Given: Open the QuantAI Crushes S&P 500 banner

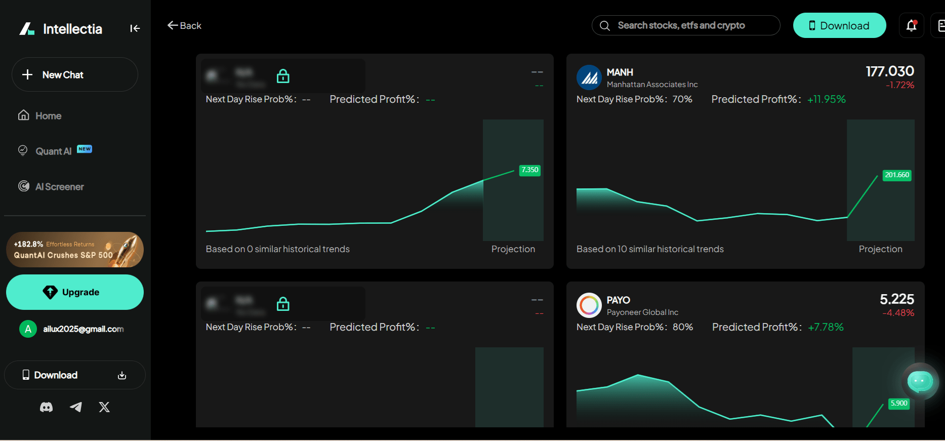Looking at the screenshot, I should click(x=75, y=250).
